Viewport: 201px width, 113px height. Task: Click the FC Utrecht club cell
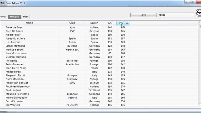72,105
